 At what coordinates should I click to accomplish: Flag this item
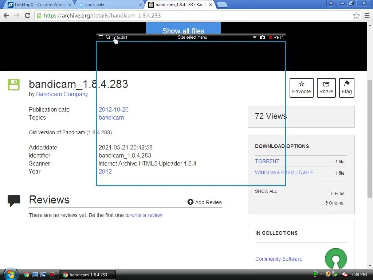tap(347, 88)
